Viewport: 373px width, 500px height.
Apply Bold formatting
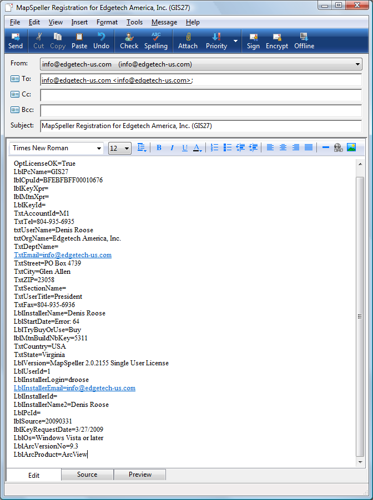coord(159,147)
